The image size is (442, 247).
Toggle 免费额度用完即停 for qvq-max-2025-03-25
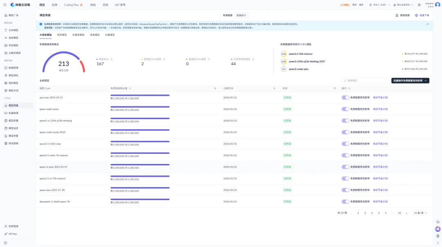[x=345, y=97]
